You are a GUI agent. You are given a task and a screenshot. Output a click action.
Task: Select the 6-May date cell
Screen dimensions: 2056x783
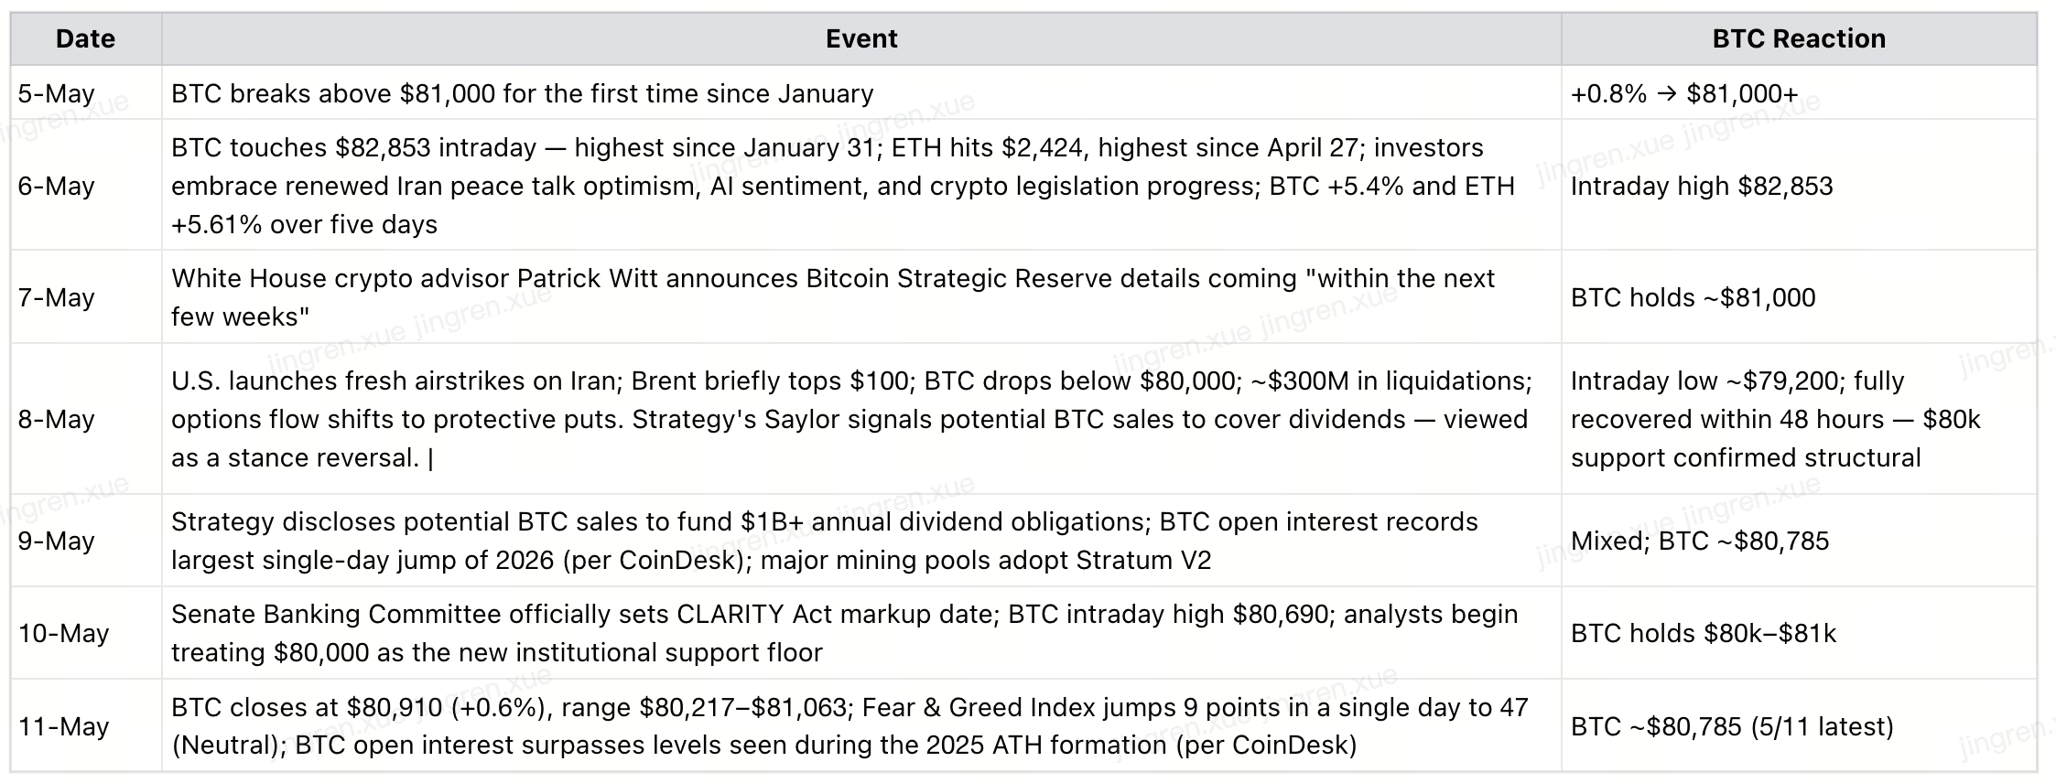click(86, 185)
